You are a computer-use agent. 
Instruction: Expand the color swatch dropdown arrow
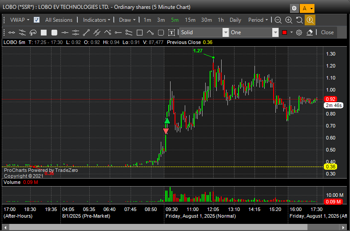[291, 32]
